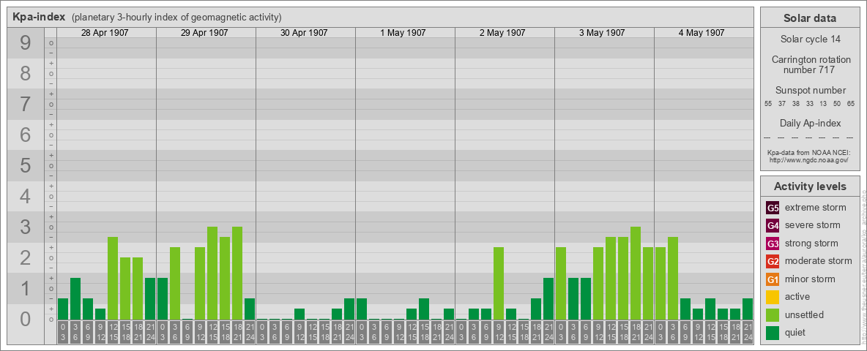Click the 29 Apr 18-21 unsettled bar
The image size is (867, 351).
pos(237,273)
